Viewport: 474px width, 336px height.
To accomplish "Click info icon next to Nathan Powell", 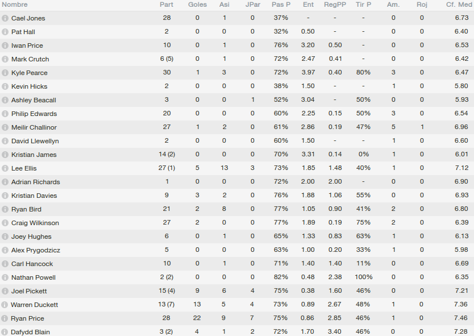I will click(x=5, y=277).
